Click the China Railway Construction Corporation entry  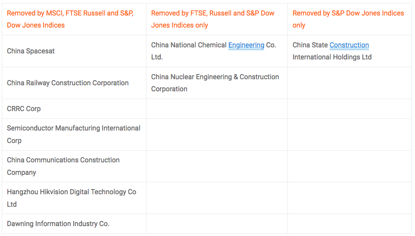(68, 83)
